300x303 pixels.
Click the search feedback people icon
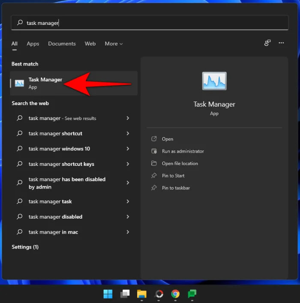coord(267,43)
